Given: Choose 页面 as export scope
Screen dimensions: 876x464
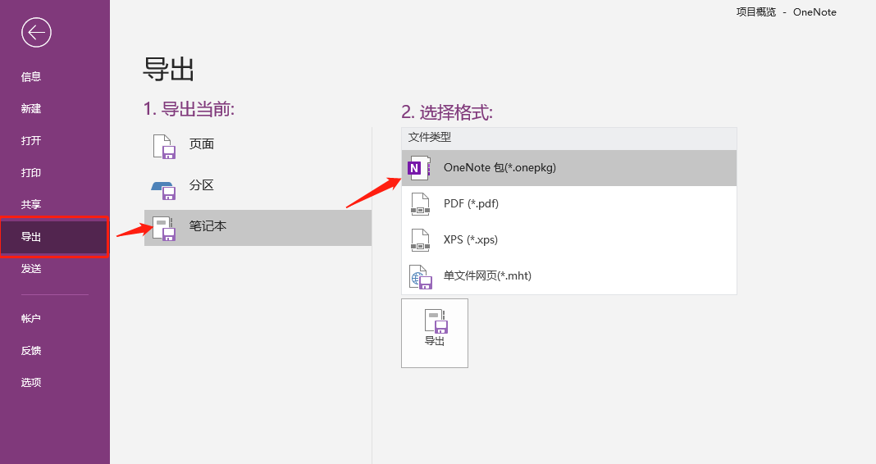Looking at the screenshot, I should point(258,144).
